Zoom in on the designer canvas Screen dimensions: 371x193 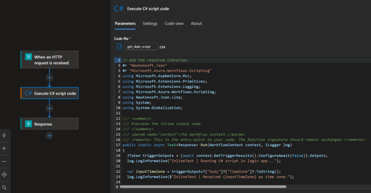pyautogui.click(x=4, y=148)
